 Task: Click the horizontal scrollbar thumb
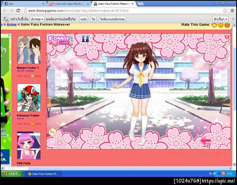[x=128, y=168]
